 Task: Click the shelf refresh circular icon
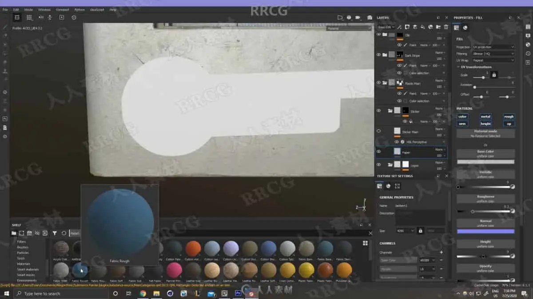(x=64, y=233)
